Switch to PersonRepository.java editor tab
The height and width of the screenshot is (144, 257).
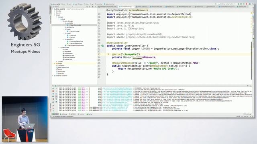pos(185,7)
